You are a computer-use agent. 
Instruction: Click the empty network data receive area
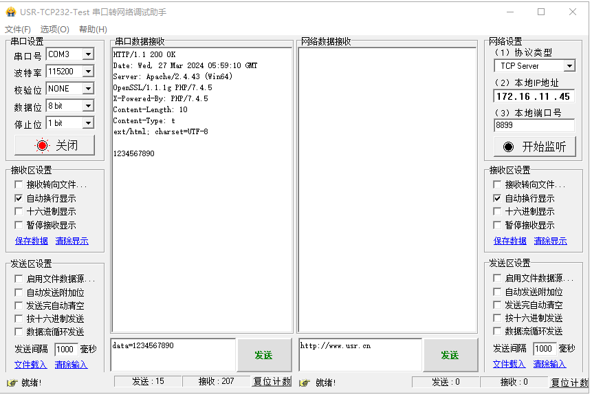(x=388, y=191)
